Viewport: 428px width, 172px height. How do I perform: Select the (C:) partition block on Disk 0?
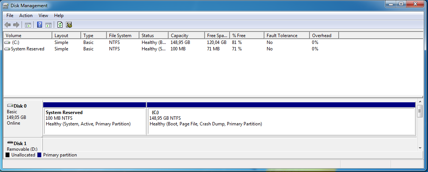click(281, 119)
